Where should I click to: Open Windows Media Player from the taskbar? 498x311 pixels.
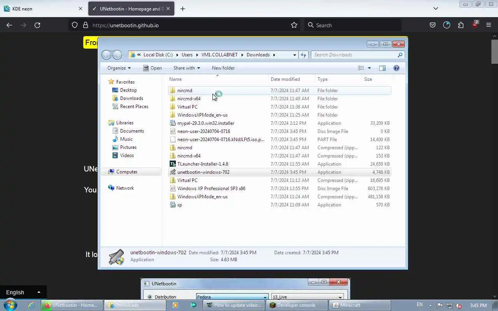[175, 305]
